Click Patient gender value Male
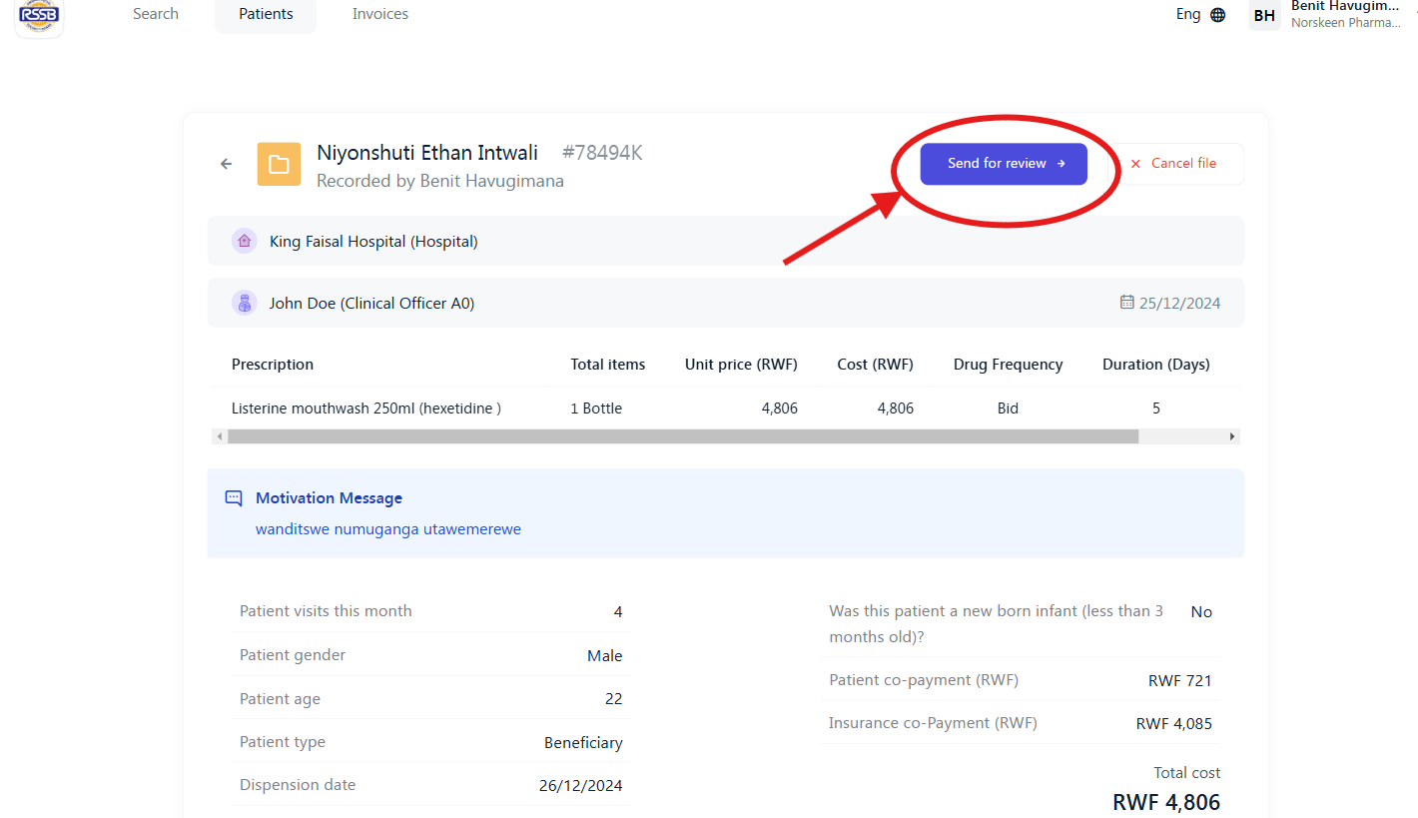Viewport: 1418px width, 818px height. click(605, 656)
